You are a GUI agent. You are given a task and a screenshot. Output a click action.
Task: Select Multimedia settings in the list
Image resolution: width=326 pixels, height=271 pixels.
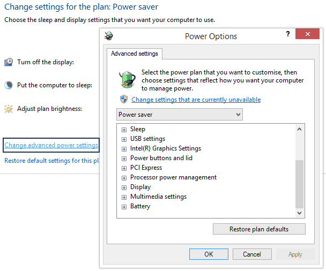pos(158,197)
